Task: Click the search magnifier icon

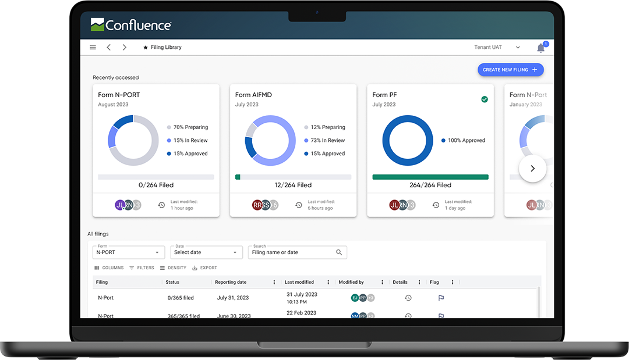Action: click(x=339, y=252)
